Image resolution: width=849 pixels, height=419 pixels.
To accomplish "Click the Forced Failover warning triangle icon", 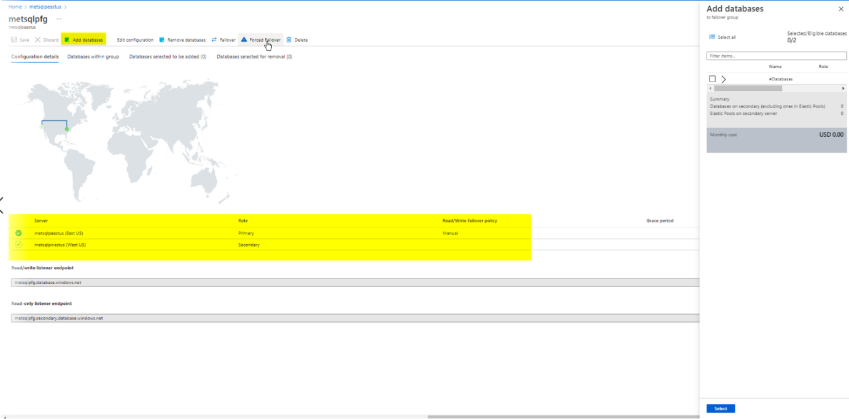I will click(x=244, y=40).
